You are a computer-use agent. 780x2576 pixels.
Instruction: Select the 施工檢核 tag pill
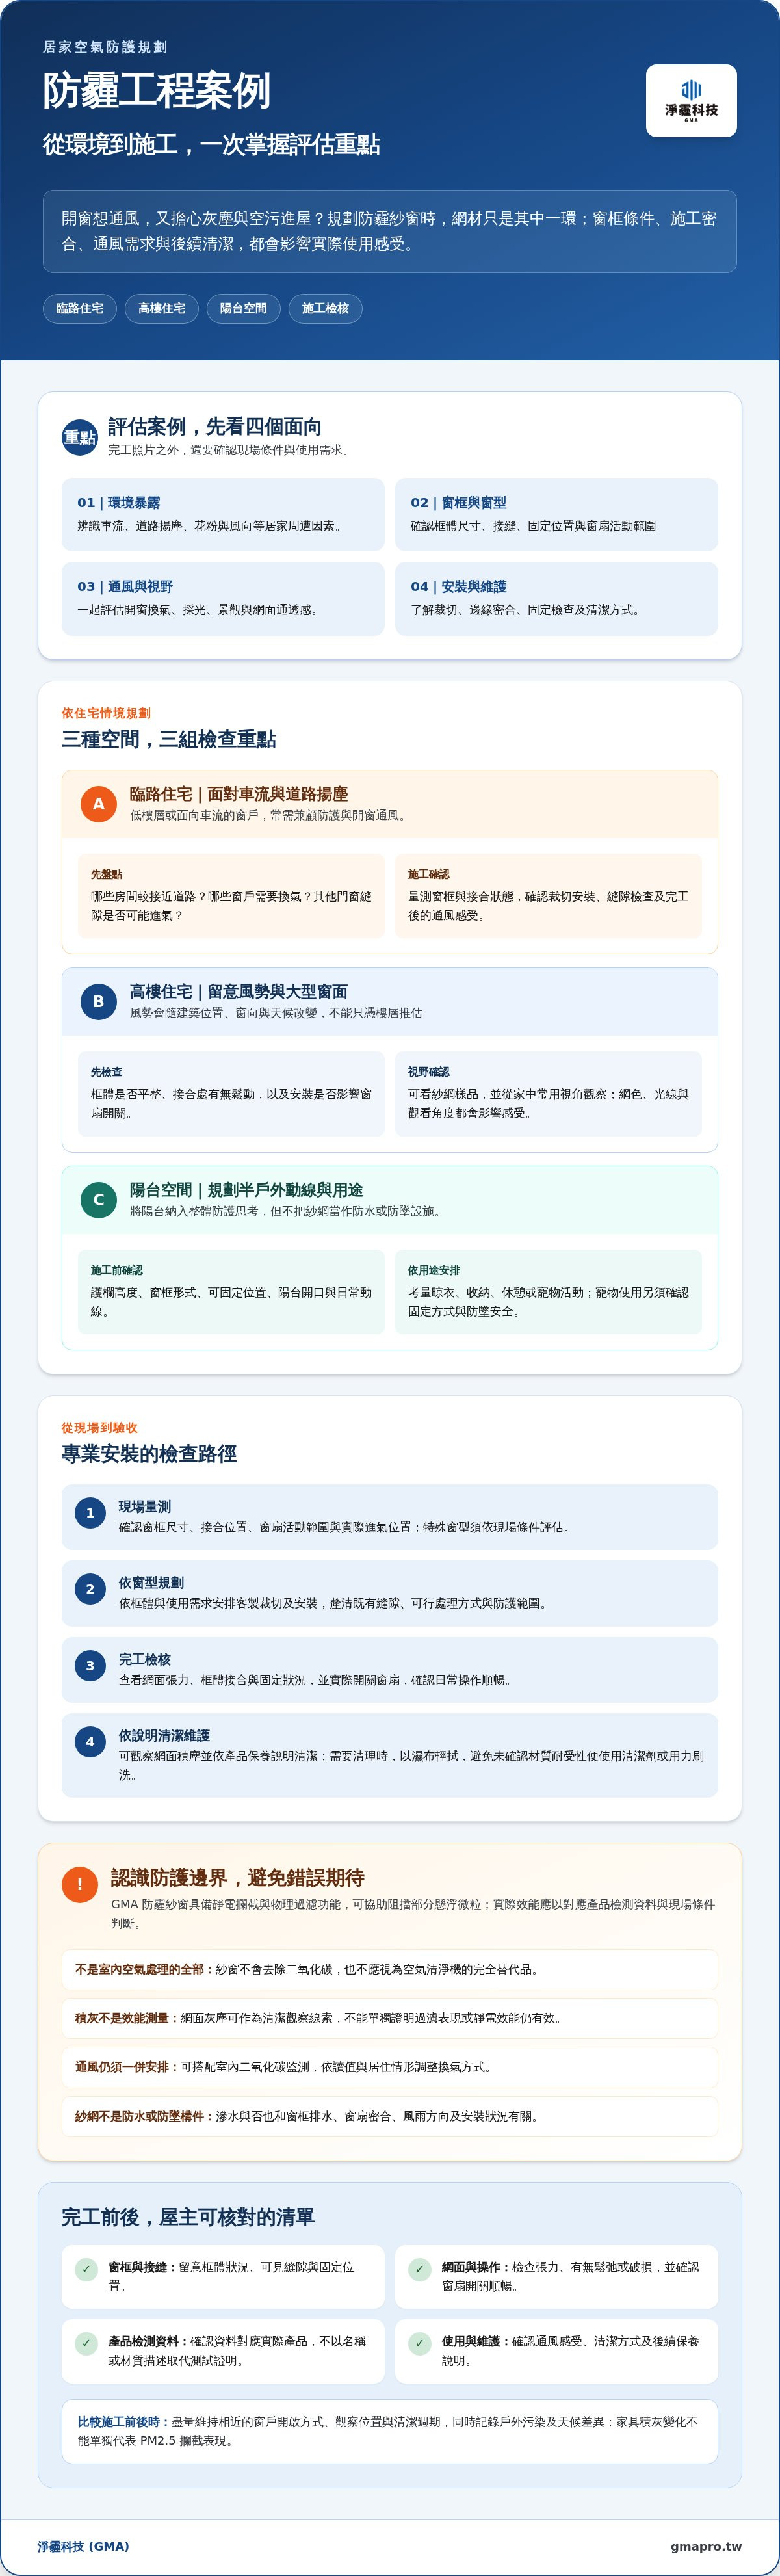click(x=326, y=308)
